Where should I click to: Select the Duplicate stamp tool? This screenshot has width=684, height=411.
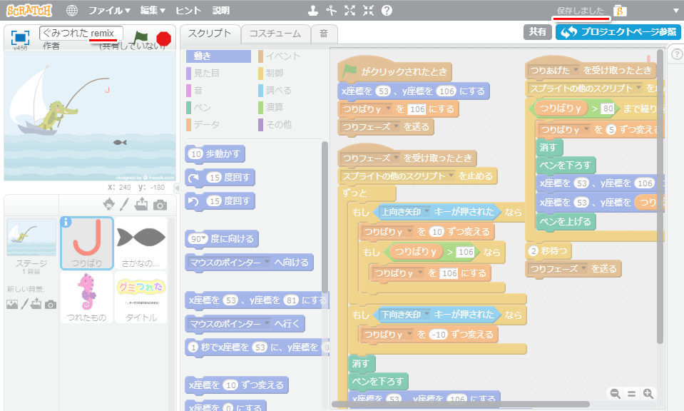point(313,11)
